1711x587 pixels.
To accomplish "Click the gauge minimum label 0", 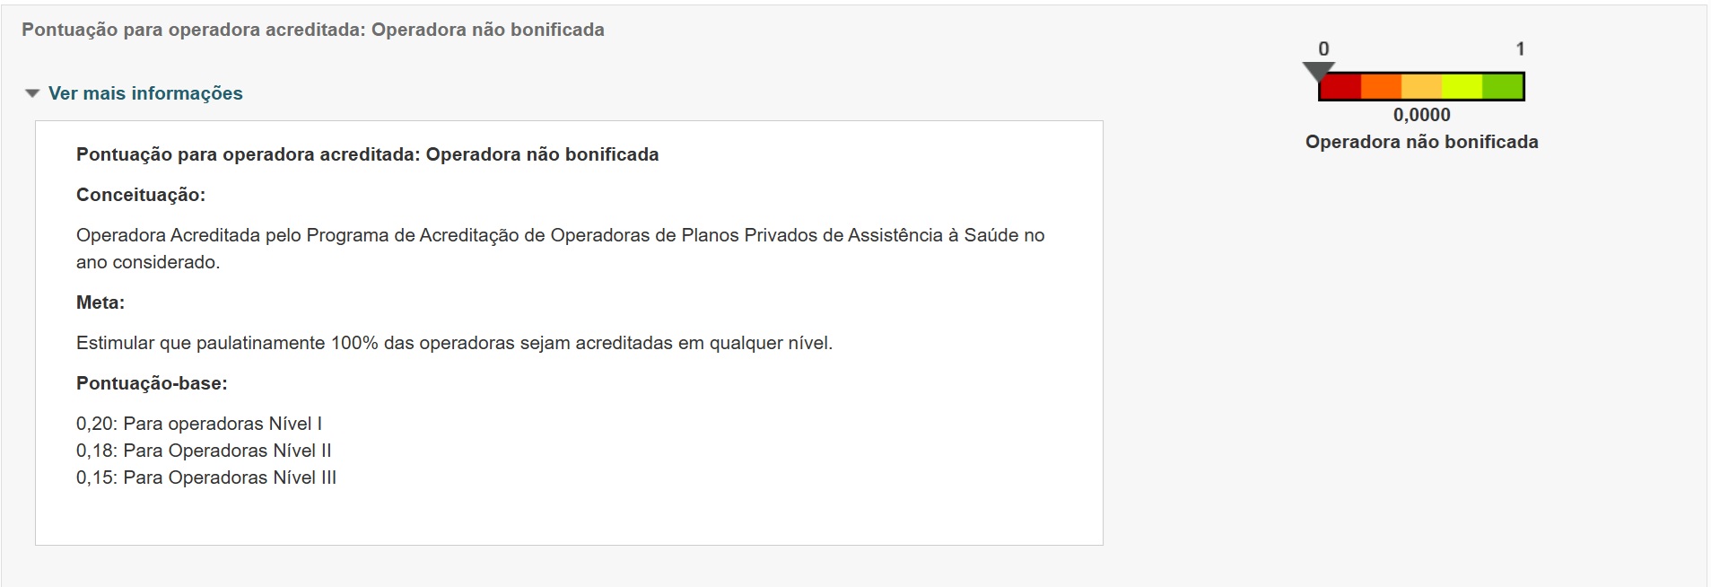I will coord(1323,49).
